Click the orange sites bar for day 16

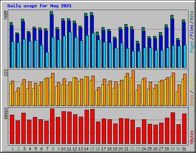click(99, 96)
